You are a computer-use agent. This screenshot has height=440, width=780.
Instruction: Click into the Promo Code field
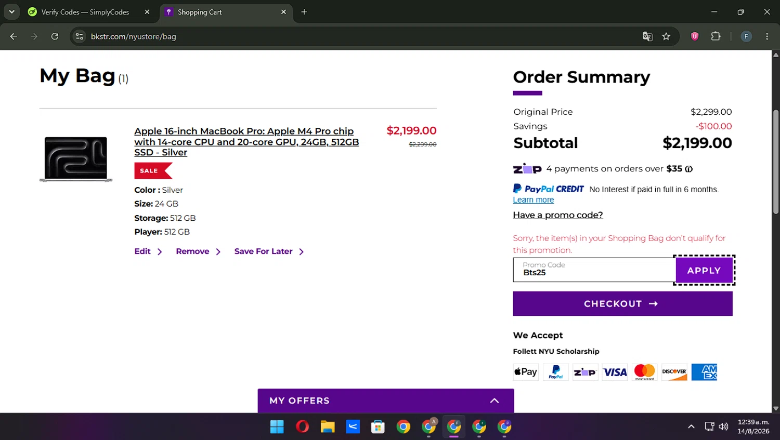tap(594, 270)
